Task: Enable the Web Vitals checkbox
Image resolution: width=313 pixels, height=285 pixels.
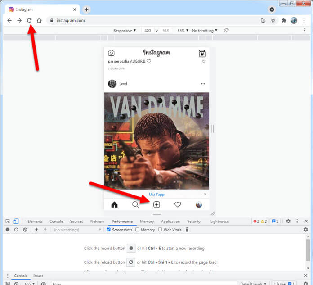Action: pos(160,230)
